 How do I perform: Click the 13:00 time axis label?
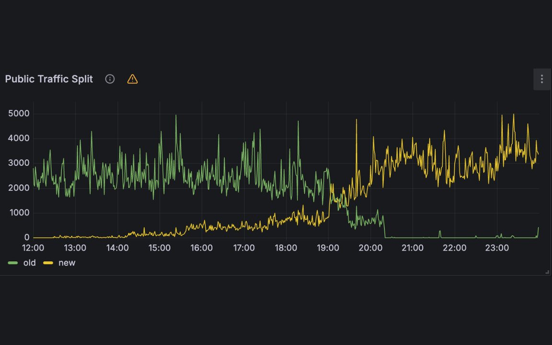click(x=75, y=248)
